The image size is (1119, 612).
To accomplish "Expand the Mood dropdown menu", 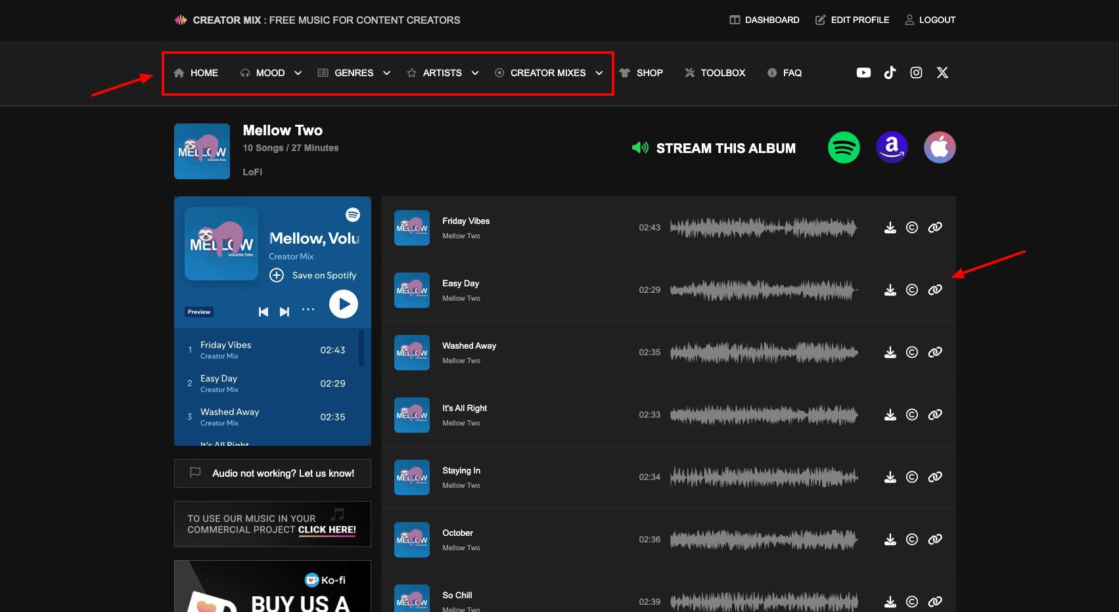I will [x=271, y=73].
